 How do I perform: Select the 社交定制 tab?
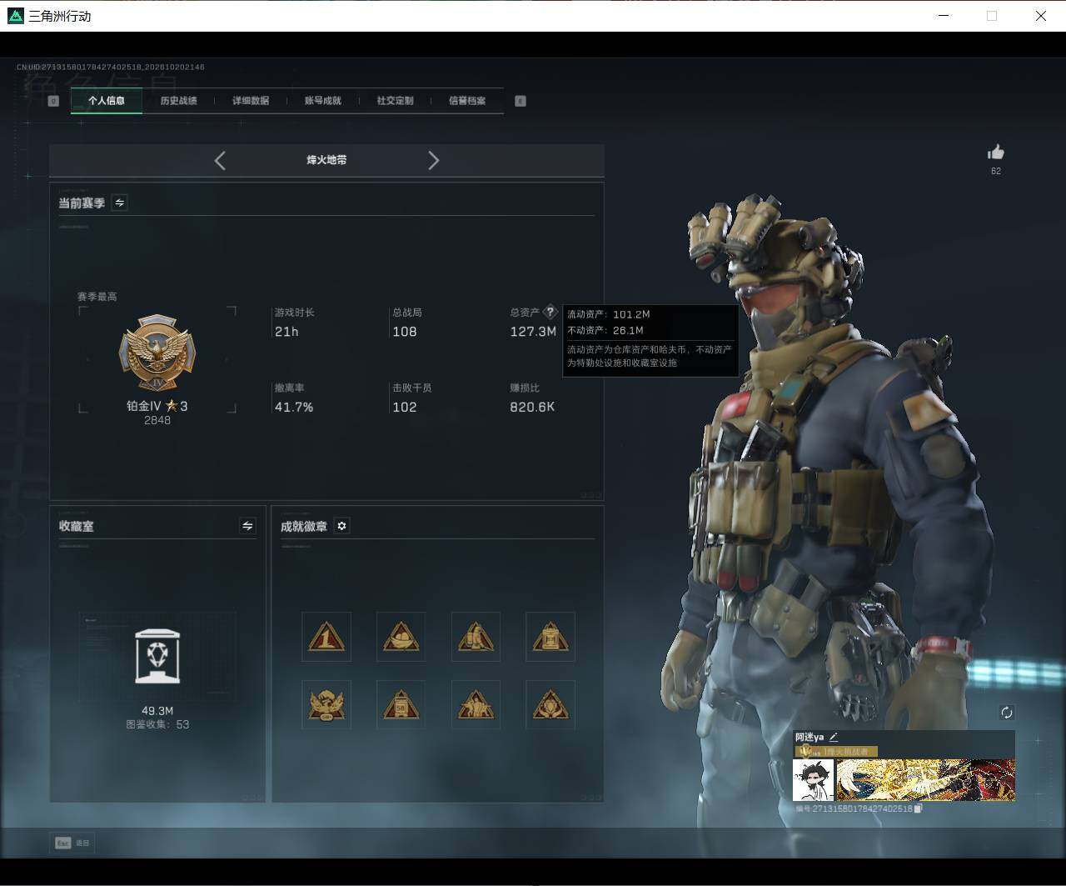click(395, 101)
